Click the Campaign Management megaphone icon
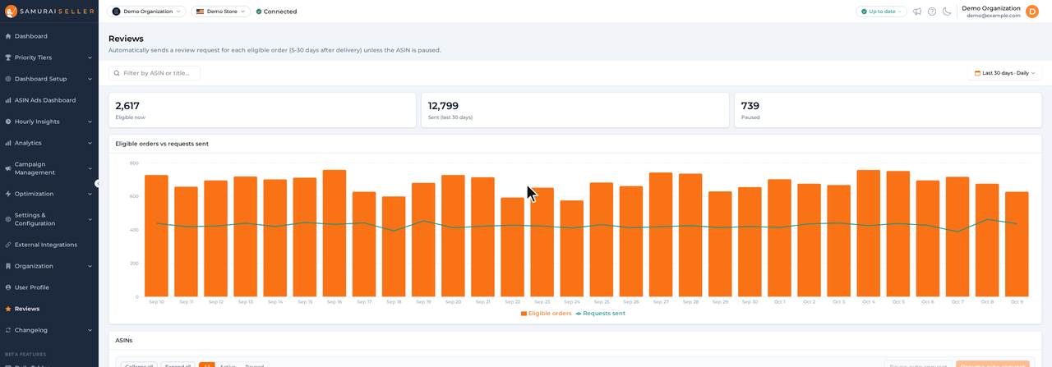The width and height of the screenshot is (1052, 367). [8, 168]
